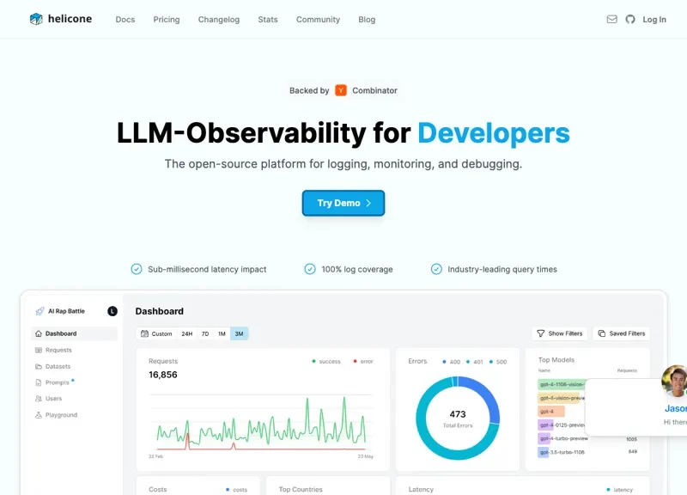Open the Stats nav link
Screen dimensions: 687x495
click(x=268, y=19)
